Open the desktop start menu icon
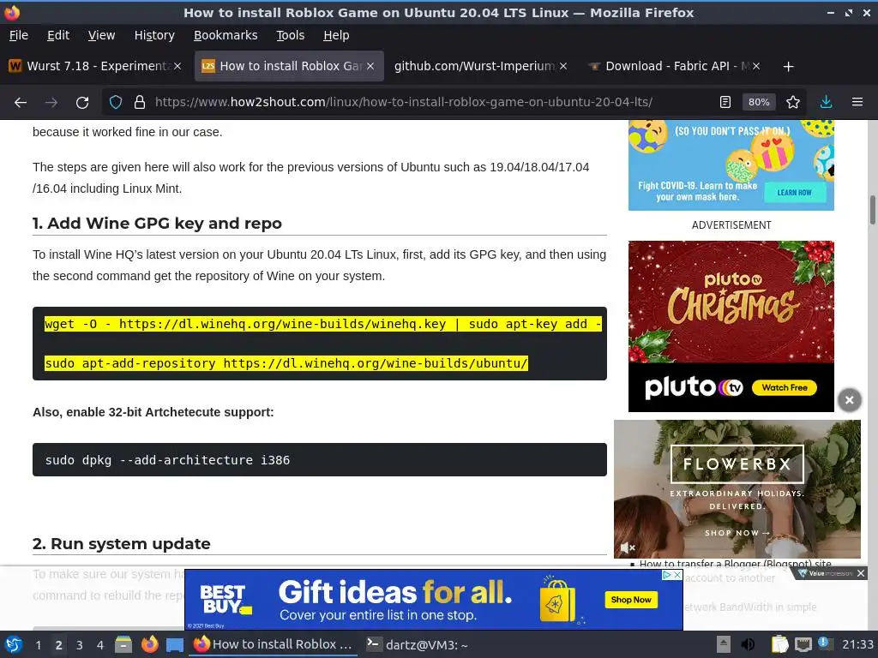This screenshot has height=658, width=878. click(14, 644)
